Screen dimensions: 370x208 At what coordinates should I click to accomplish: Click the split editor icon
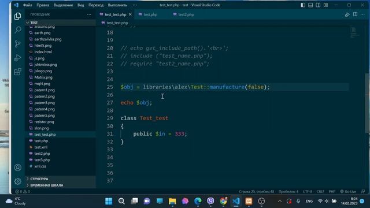point(355,14)
